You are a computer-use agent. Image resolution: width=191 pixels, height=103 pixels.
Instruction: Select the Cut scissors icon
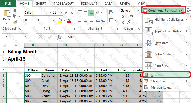click(x=15, y=10)
